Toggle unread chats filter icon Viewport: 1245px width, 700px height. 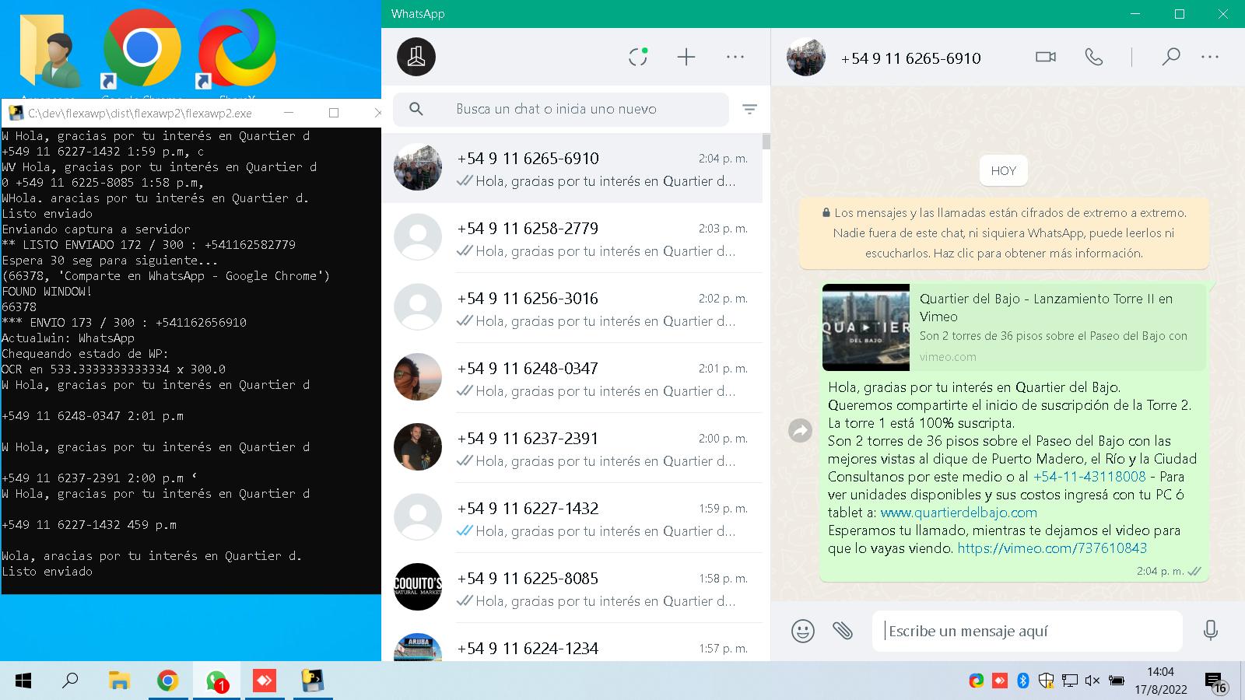pos(749,110)
